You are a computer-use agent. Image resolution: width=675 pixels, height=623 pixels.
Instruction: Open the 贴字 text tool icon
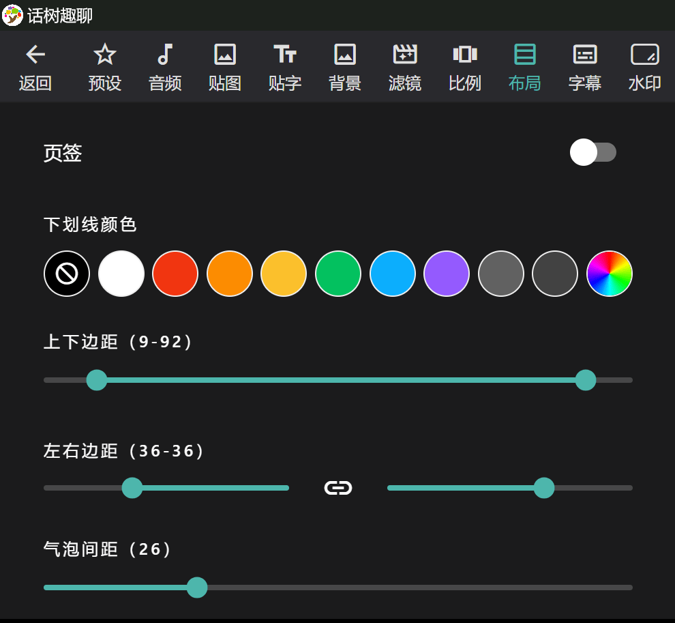pyautogui.click(x=285, y=55)
